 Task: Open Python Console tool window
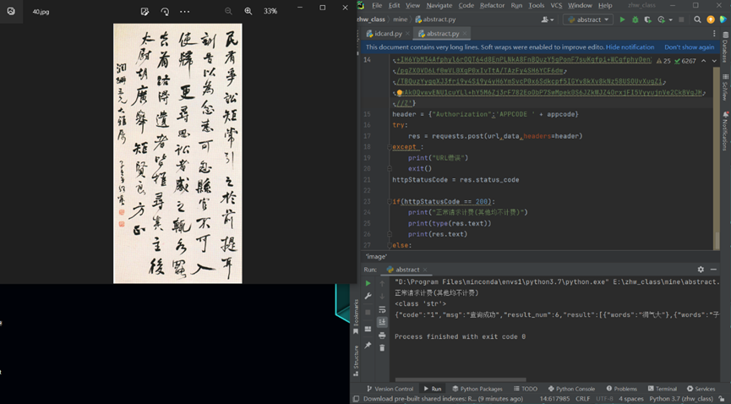pyautogui.click(x=571, y=389)
